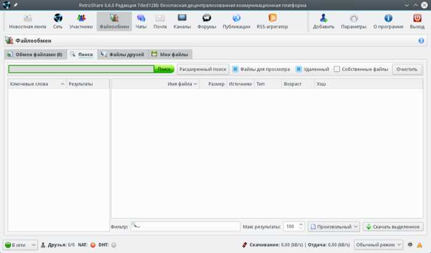Image resolution: width=431 pixels, height=253 pixels.
Task: Open the В сети status dropdown
Action: (20, 245)
